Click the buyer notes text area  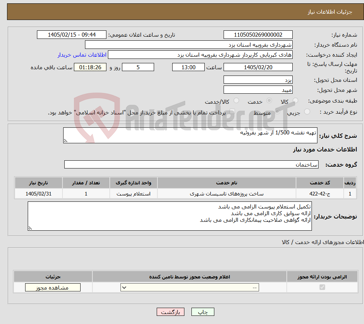point(170,216)
